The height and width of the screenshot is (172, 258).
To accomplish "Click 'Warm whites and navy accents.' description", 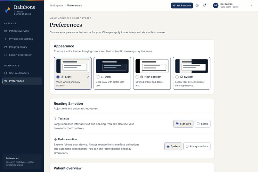I will coord(68,84).
